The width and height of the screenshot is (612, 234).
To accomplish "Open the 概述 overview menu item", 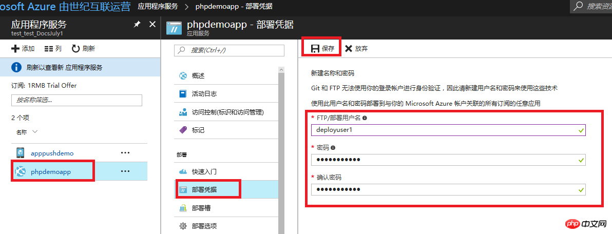I will [226, 75].
